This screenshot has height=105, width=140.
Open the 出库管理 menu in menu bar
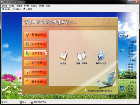(19, 6)
